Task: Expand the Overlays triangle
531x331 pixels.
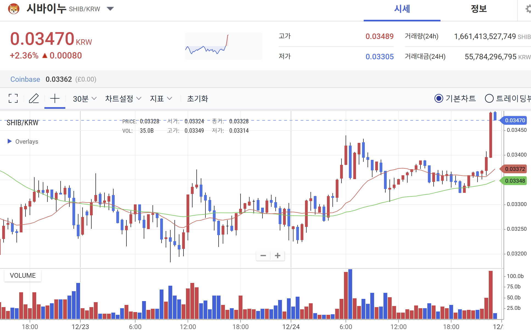Action: (10, 141)
